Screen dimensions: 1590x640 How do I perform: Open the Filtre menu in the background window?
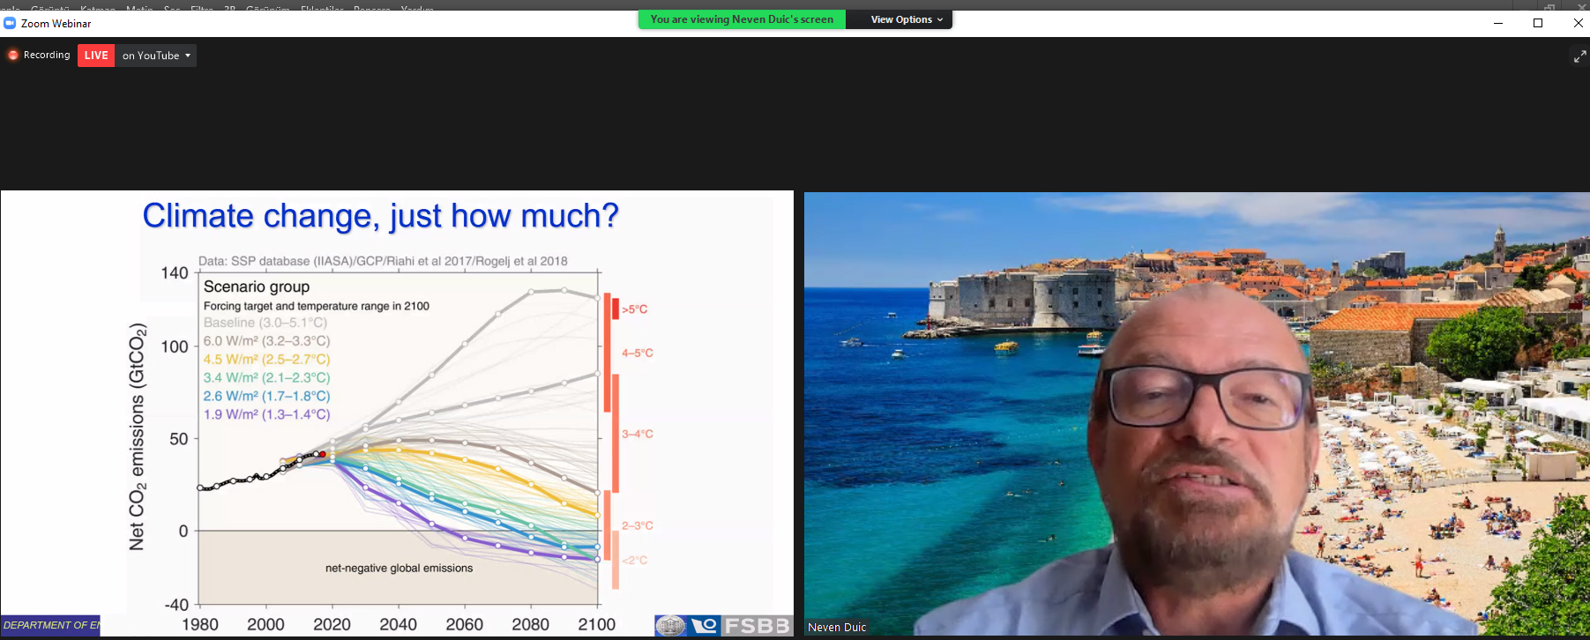[x=202, y=8]
